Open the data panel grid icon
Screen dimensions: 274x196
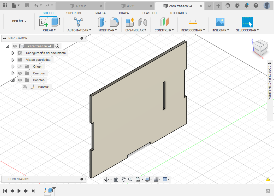point(5,6)
